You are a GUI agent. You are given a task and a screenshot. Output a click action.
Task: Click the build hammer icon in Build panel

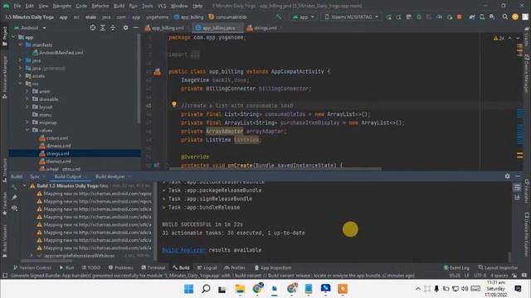(x=14, y=187)
